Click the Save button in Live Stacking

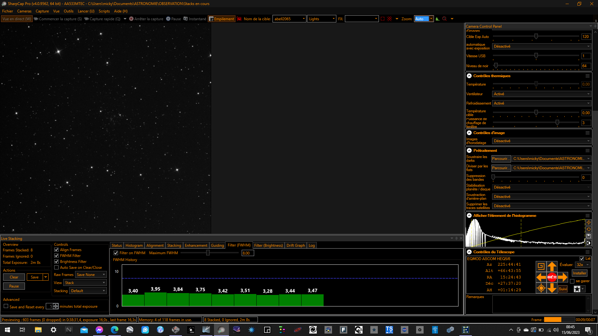35,277
